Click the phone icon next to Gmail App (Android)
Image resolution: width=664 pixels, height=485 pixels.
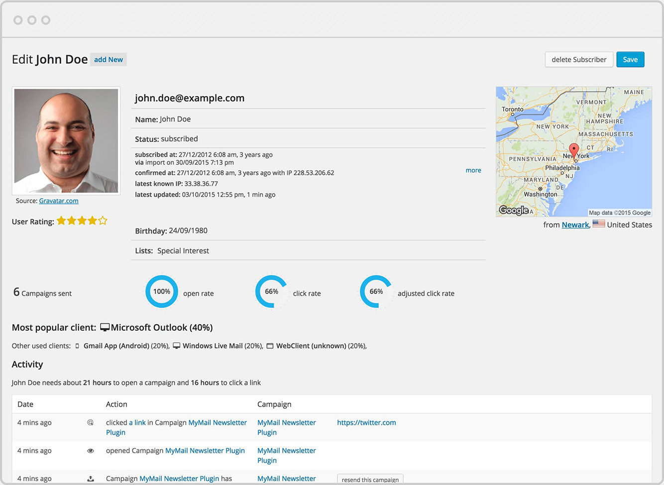click(x=77, y=345)
